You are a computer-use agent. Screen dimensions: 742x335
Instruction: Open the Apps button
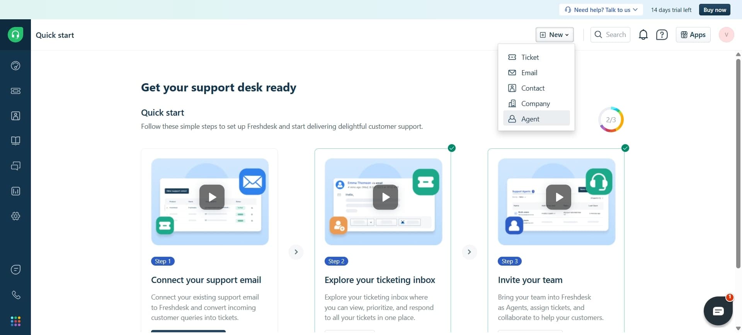point(693,35)
